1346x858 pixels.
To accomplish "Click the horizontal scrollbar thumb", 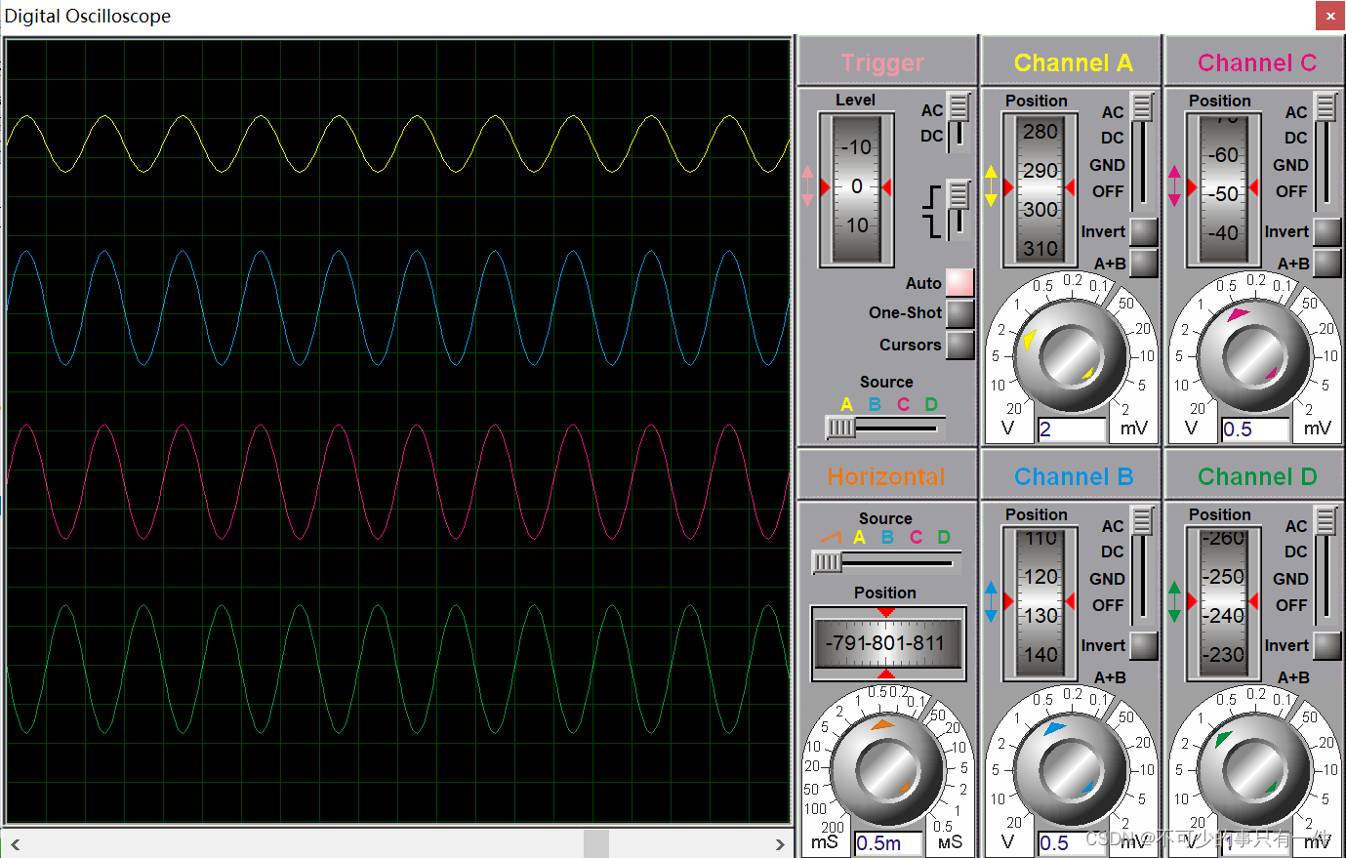I will pyautogui.click(x=596, y=844).
